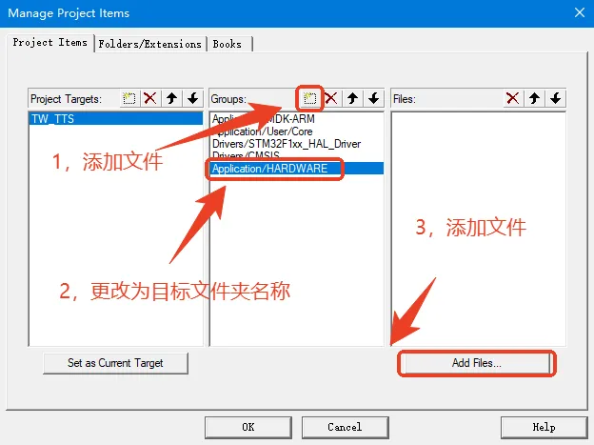Move project target up
The image size is (594, 445).
[x=172, y=99]
